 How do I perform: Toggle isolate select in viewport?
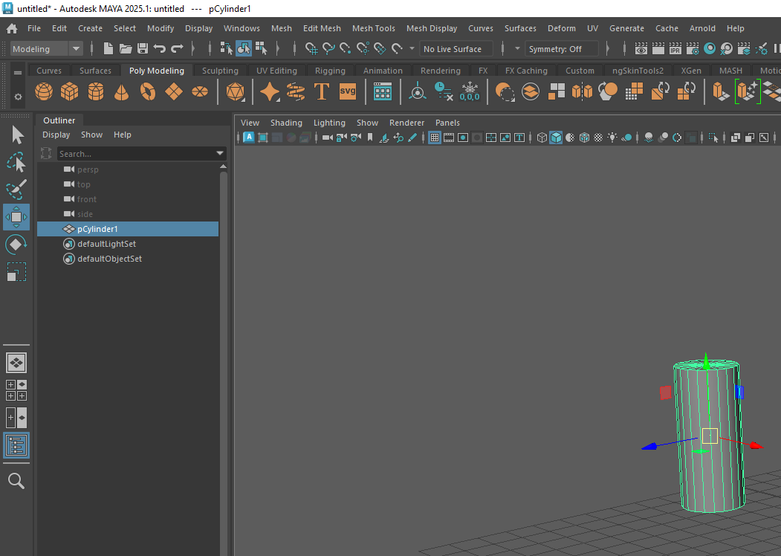click(x=713, y=138)
